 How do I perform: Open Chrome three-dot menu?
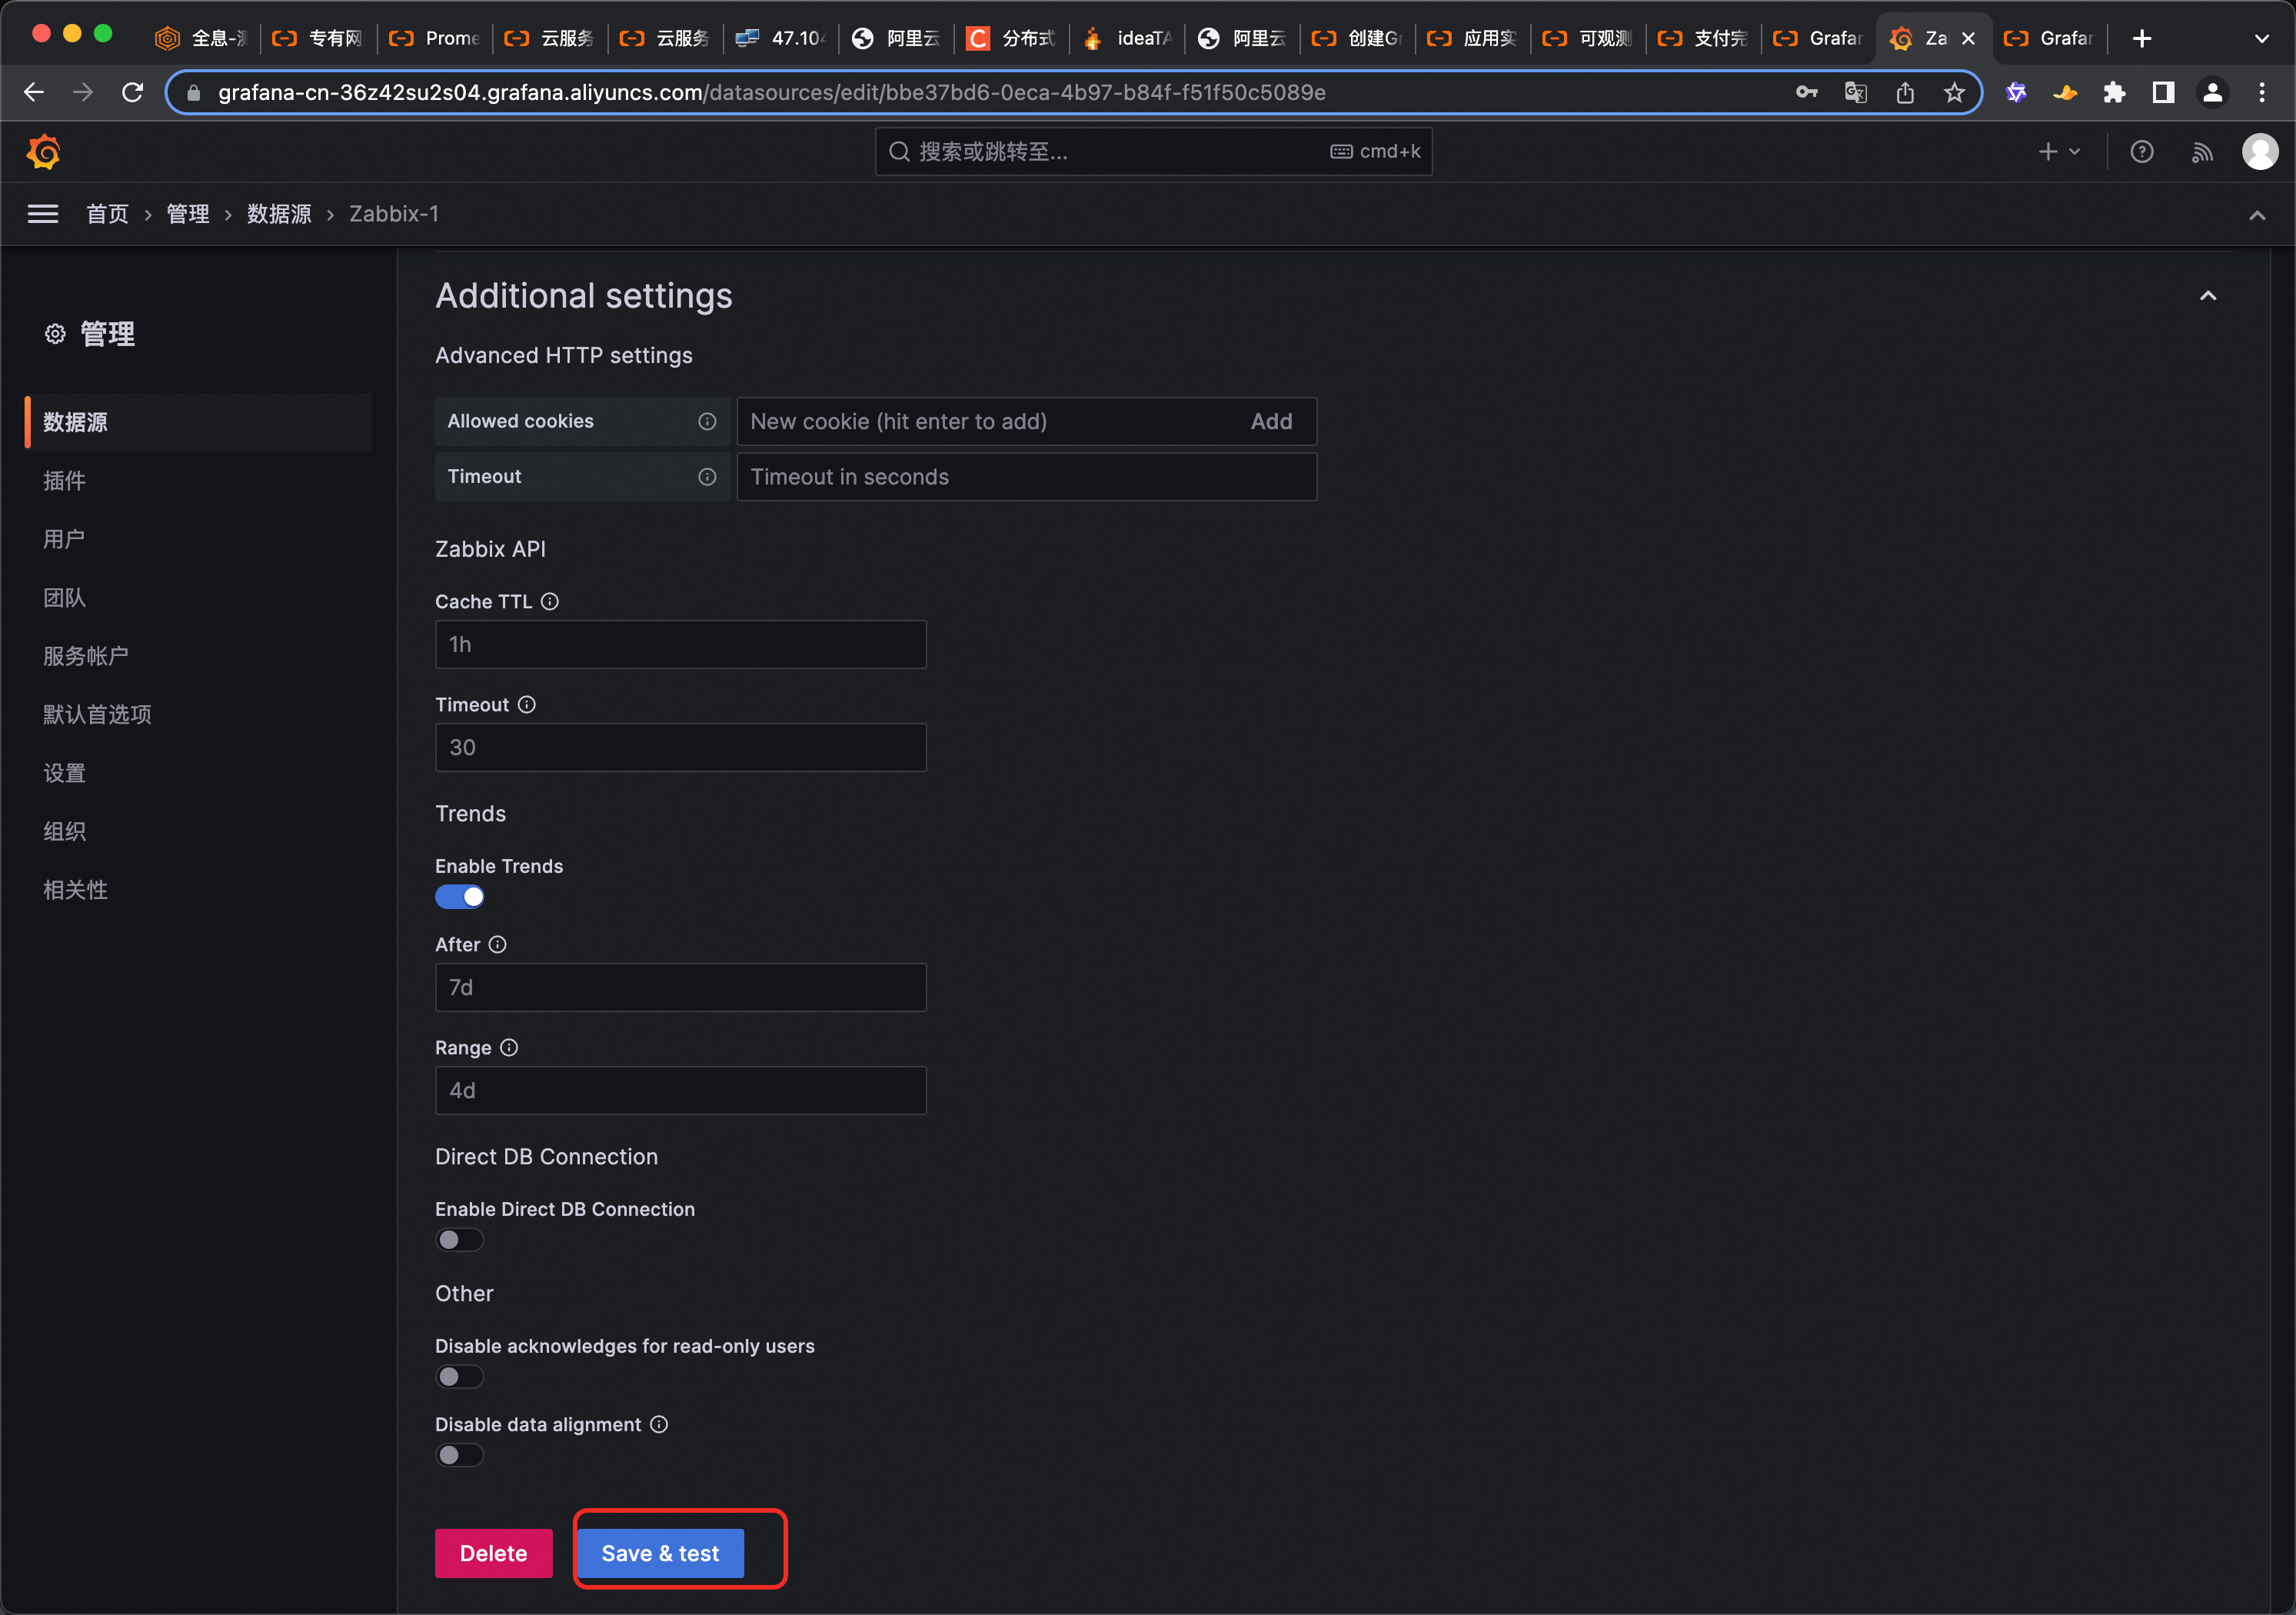2262,93
